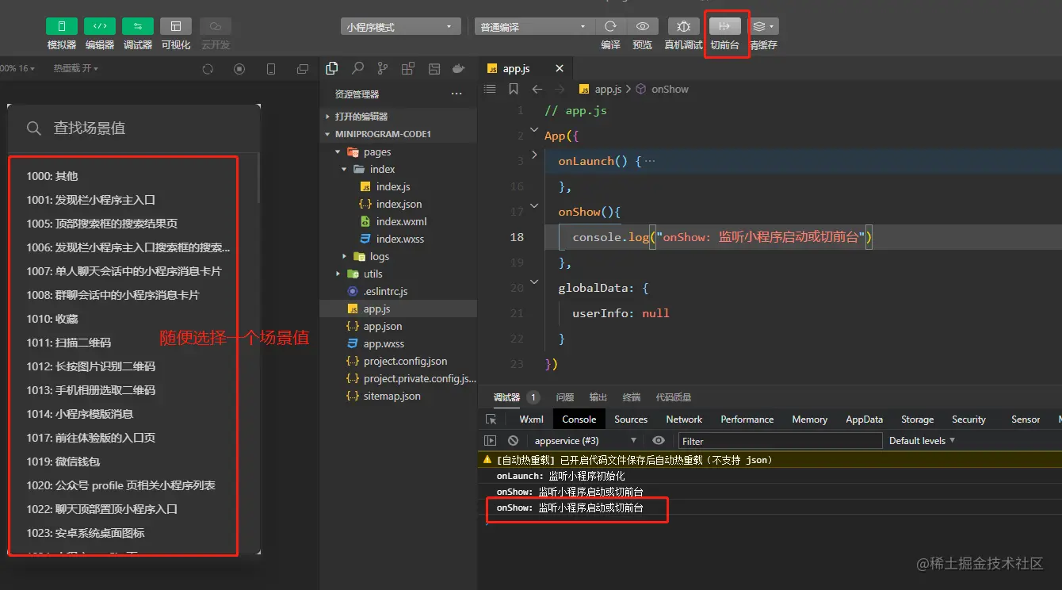Click the editor bookmark icon

point(514,89)
